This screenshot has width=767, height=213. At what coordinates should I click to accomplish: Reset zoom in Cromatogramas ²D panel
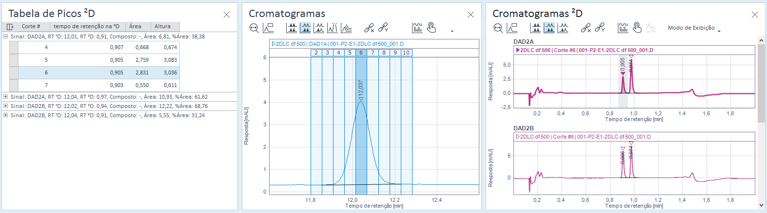click(x=498, y=28)
